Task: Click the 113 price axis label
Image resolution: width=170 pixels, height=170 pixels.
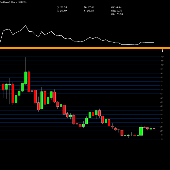Action: click(x=162, y=57)
